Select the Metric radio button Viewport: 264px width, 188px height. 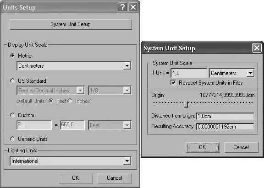tap(12, 55)
